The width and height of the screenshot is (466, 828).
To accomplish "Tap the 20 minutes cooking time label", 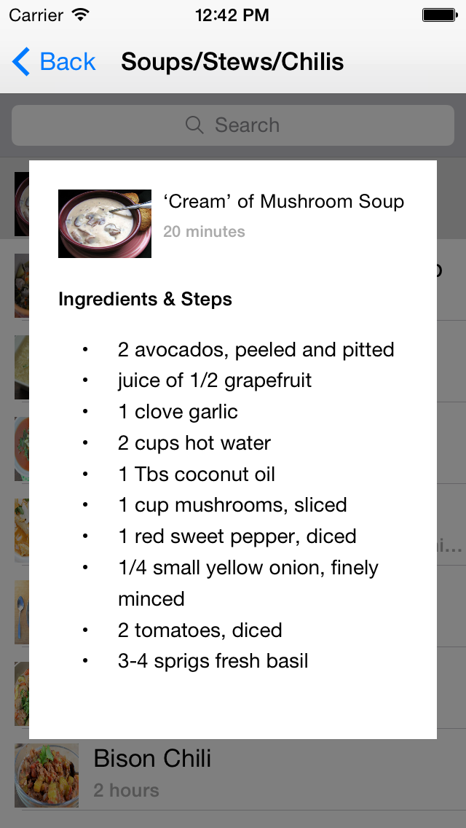I will 204,231.
